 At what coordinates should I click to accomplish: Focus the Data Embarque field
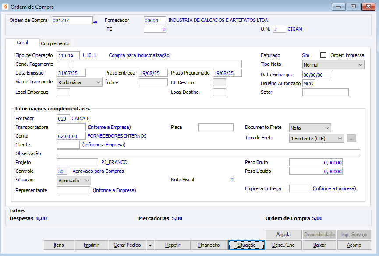pyautogui.click(x=317, y=75)
